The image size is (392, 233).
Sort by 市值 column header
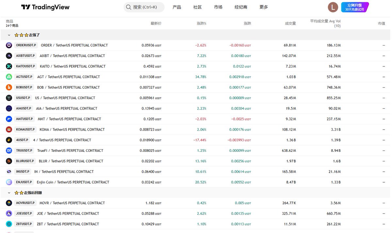point(381,24)
